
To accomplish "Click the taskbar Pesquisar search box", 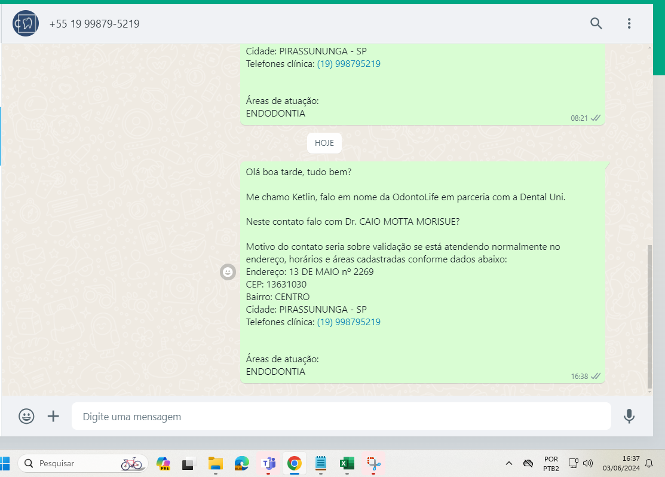I will [x=83, y=463].
